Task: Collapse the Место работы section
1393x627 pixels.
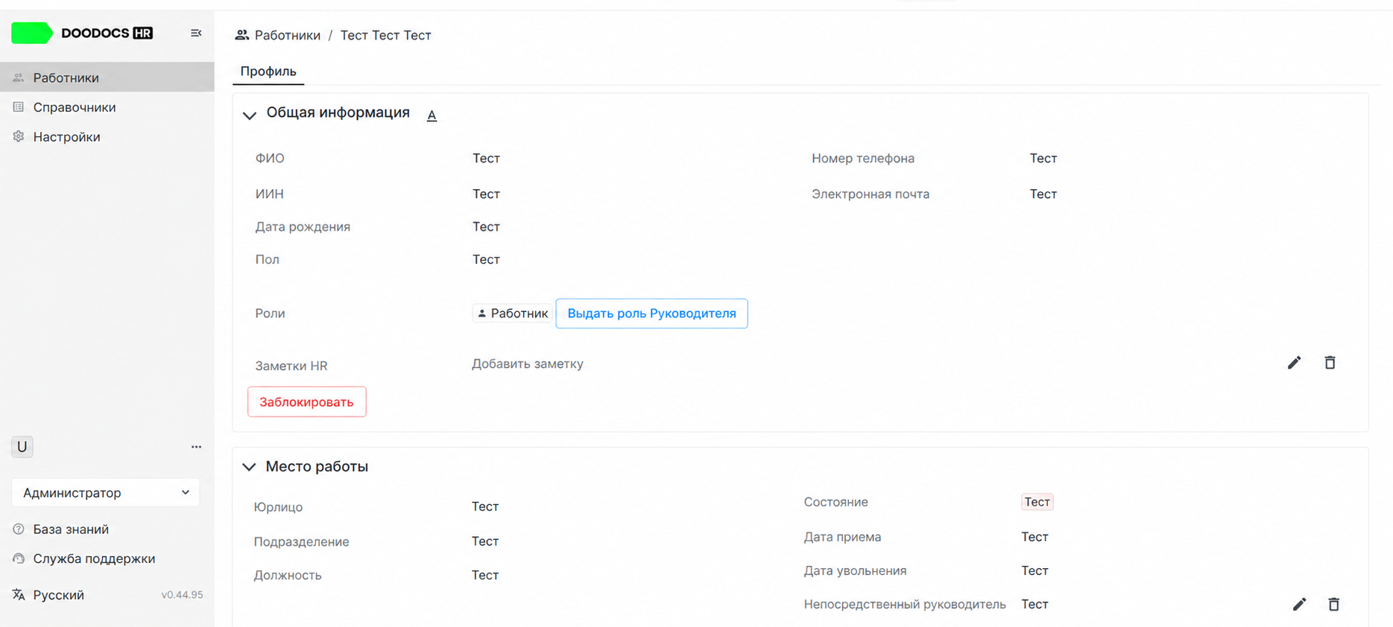Action: (249, 467)
